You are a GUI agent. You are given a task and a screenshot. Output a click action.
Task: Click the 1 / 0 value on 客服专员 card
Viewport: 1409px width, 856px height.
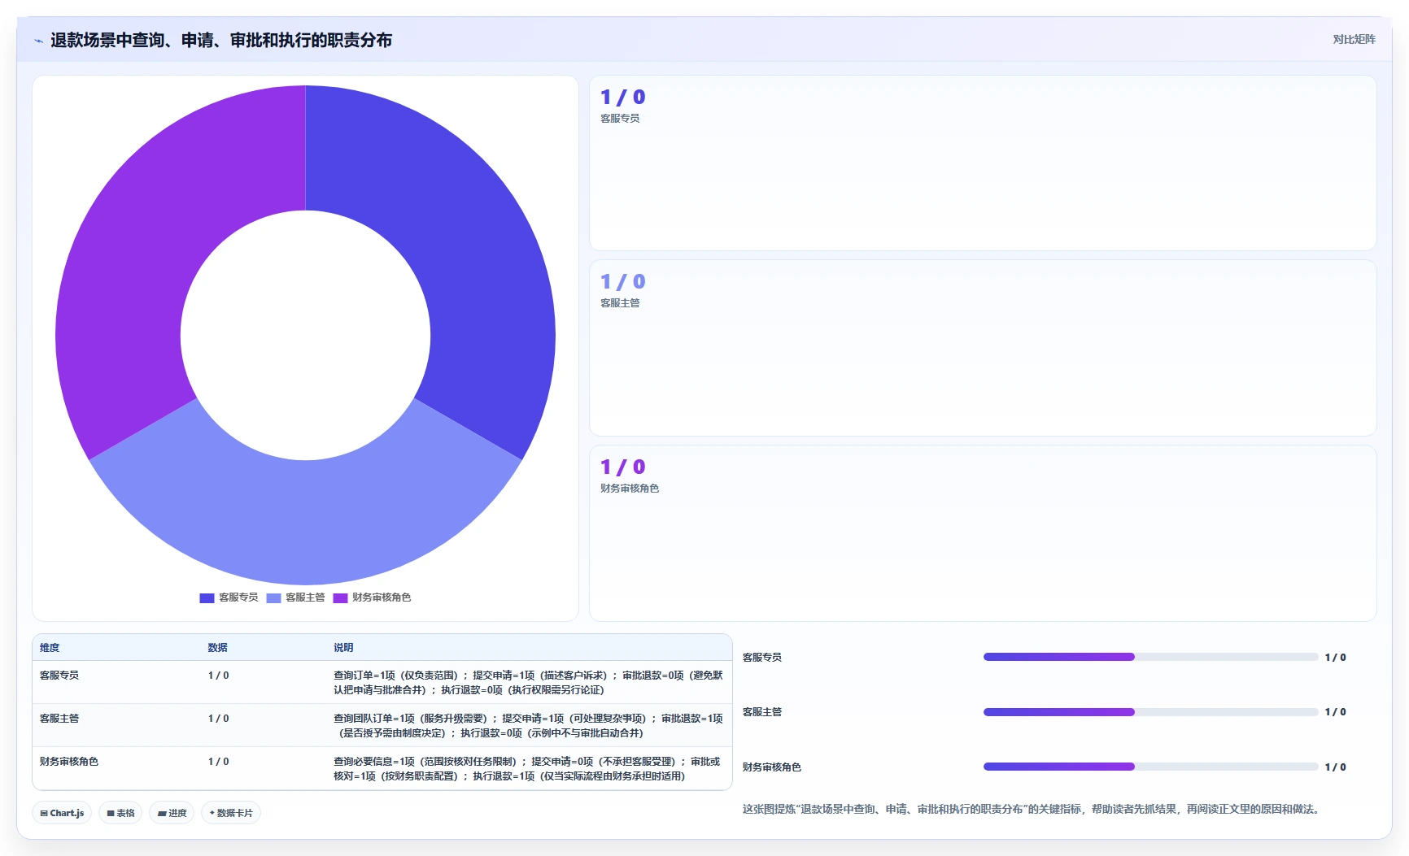point(622,98)
